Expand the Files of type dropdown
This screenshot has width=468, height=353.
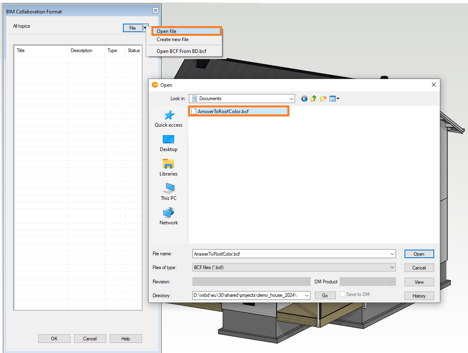coord(392,267)
